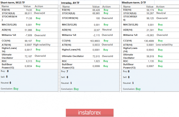Select the STOCHRSI(14) value 100 cell
The width and height of the screenshot is (179, 117).
tap(98, 18)
